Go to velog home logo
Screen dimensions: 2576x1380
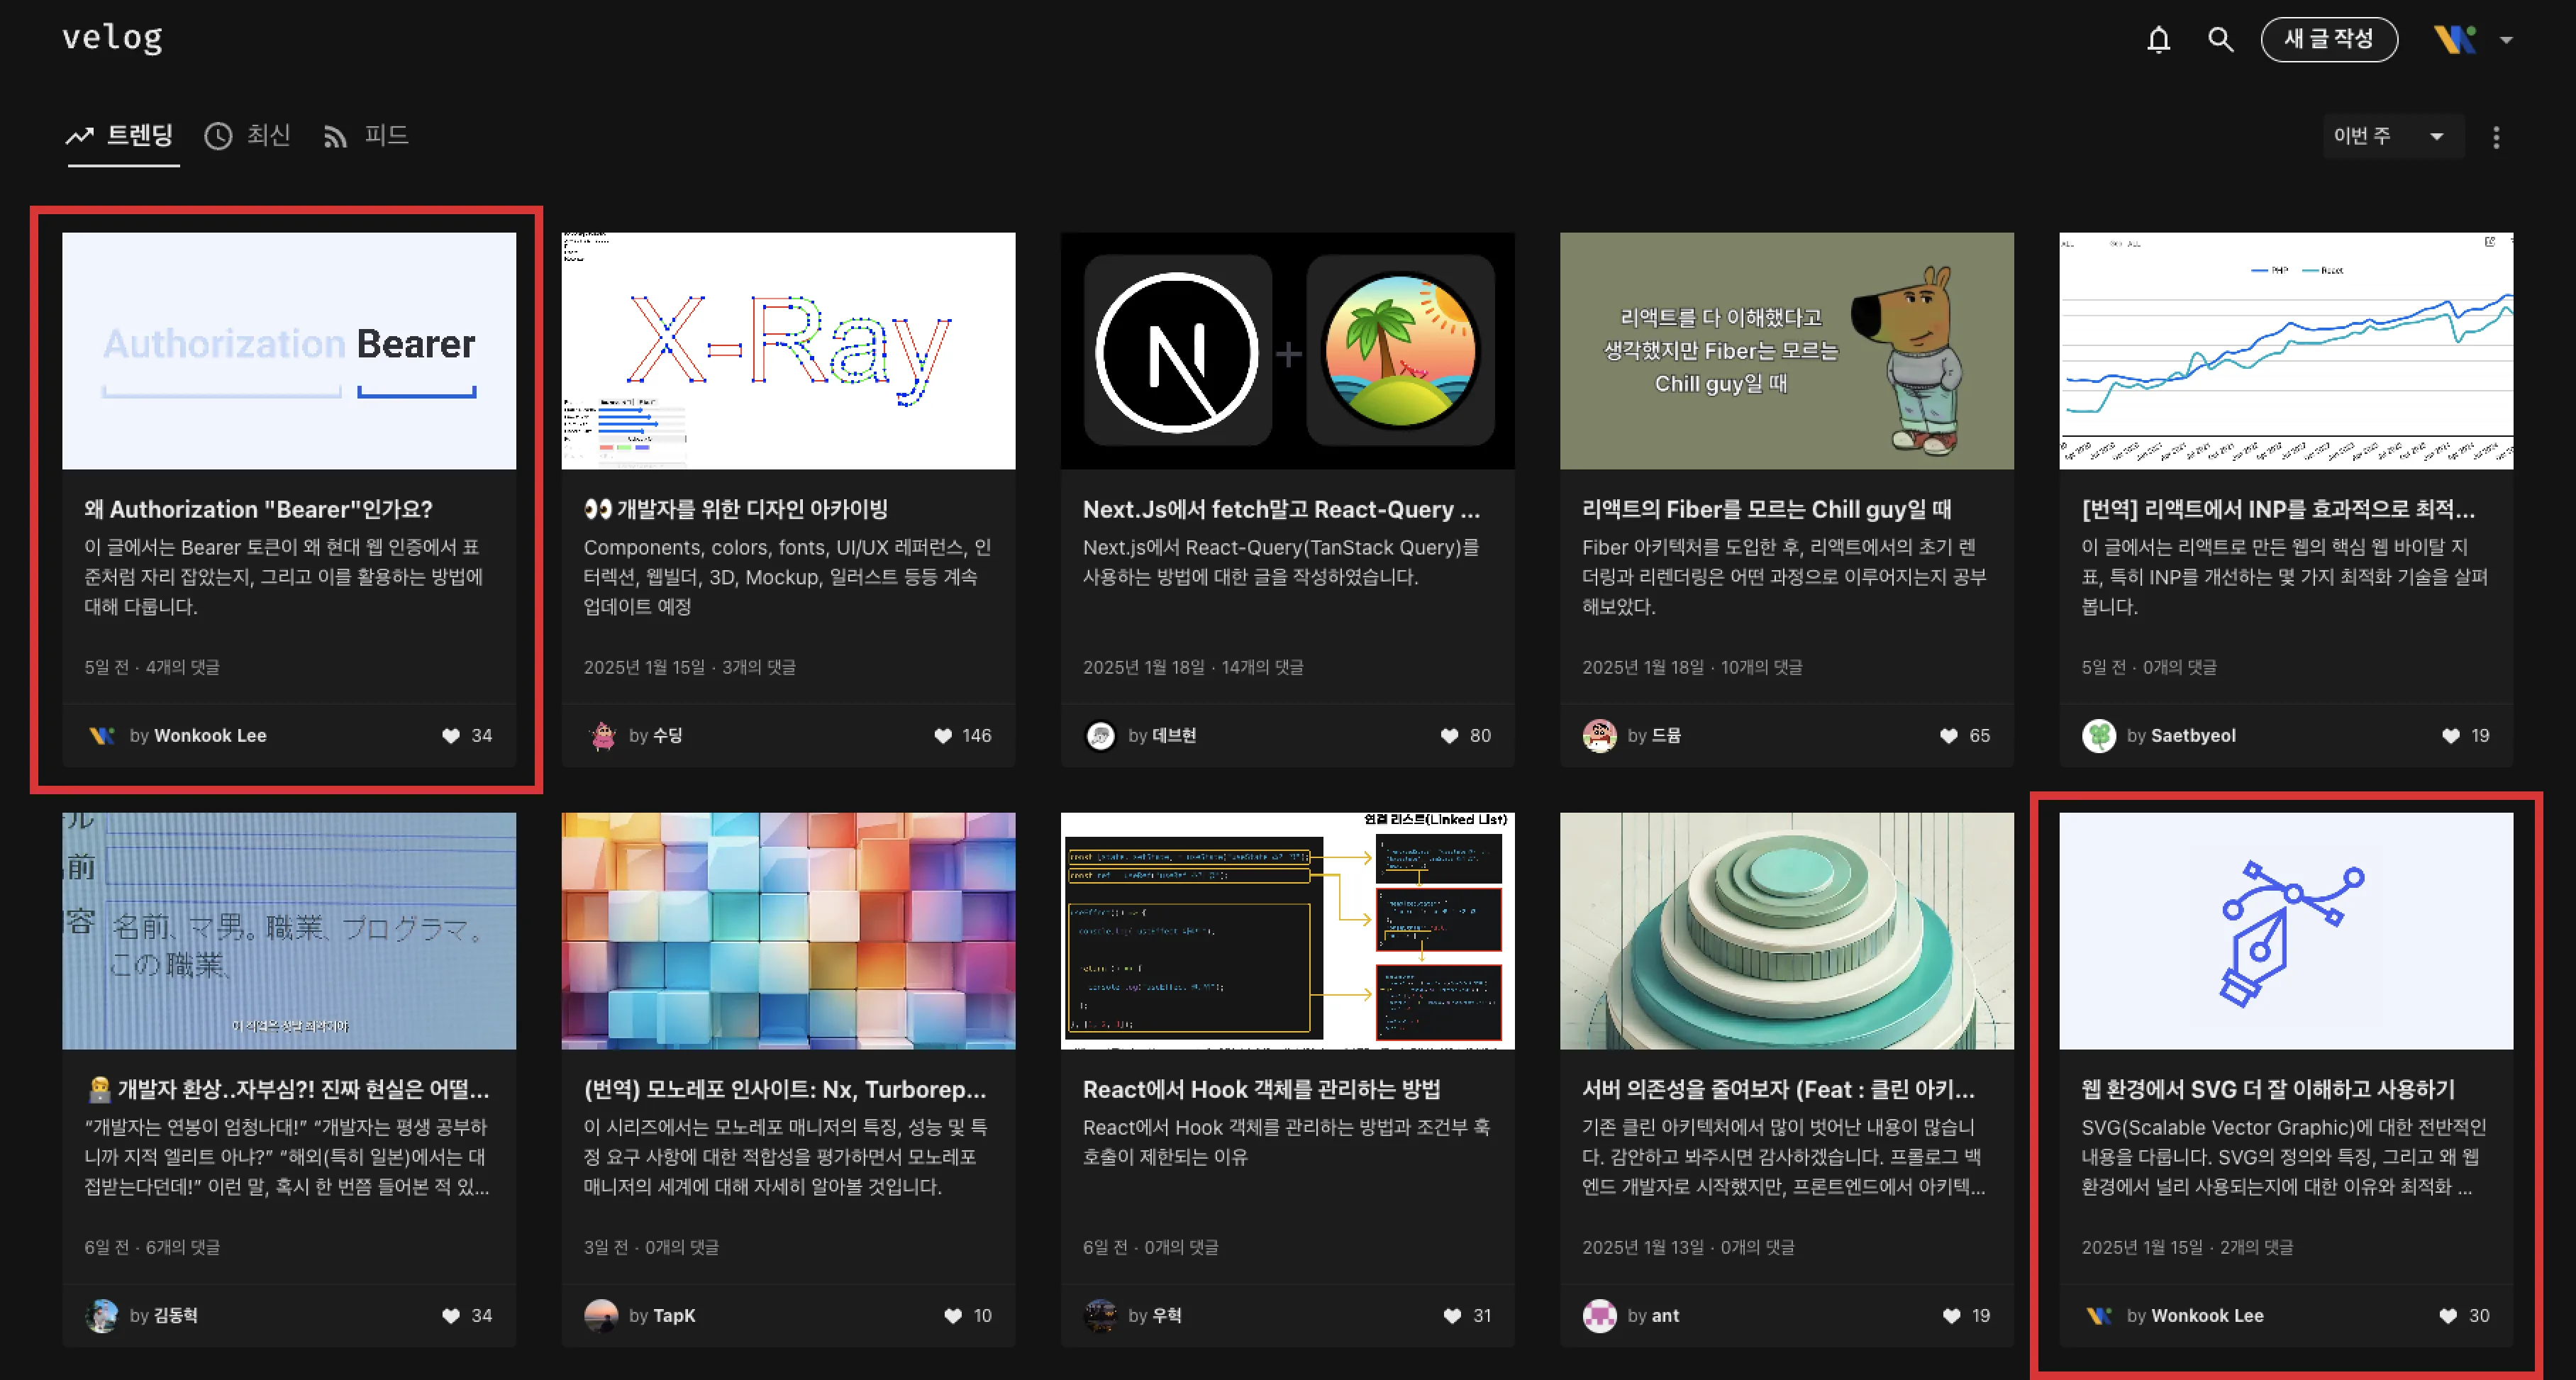pyautogui.click(x=112, y=38)
